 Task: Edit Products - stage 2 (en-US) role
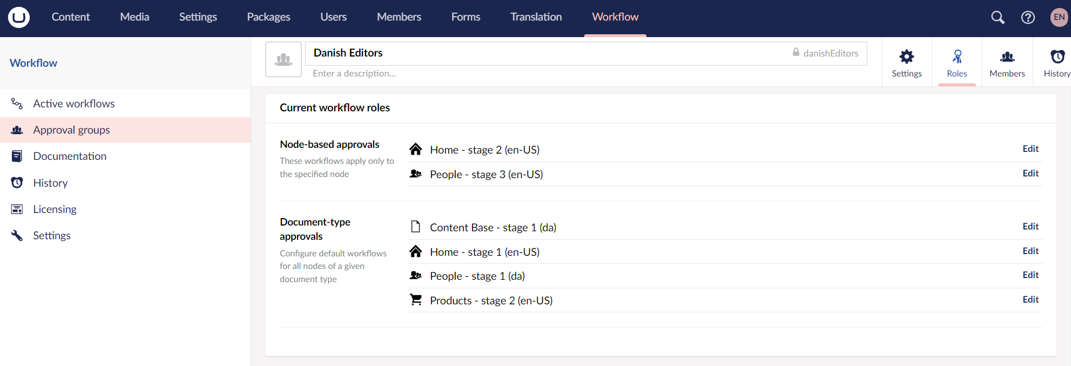coord(1030,300)
